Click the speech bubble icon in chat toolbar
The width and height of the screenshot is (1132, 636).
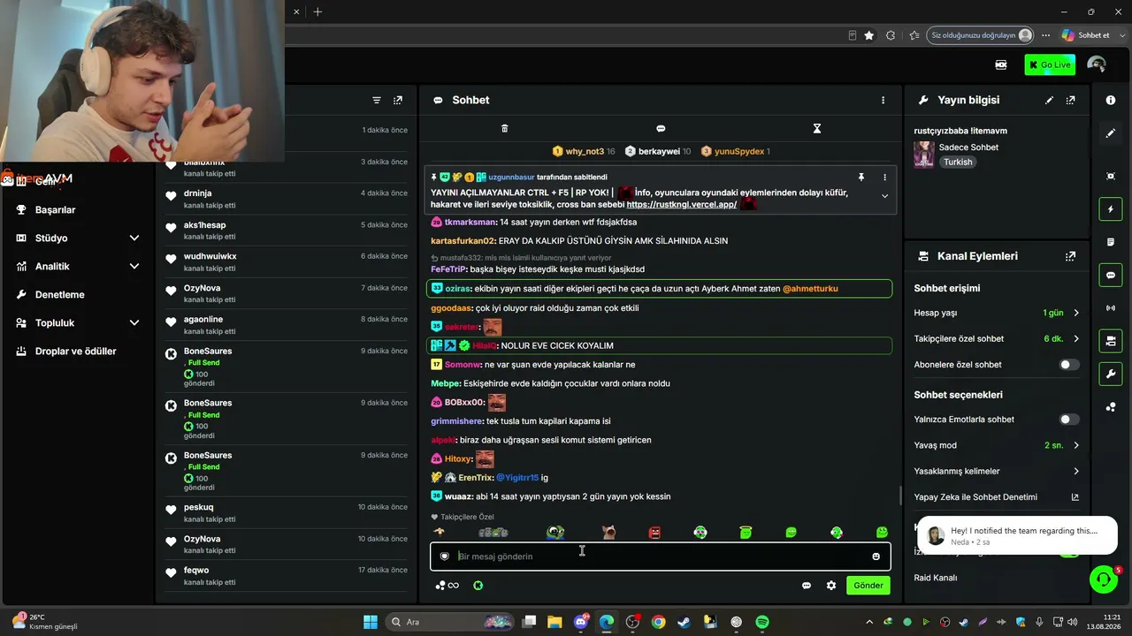661,129
